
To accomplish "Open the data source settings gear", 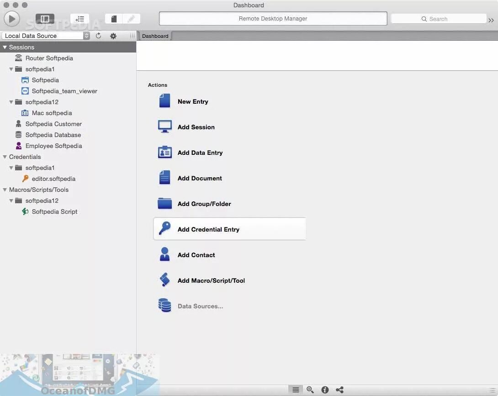I will pos(113,36).
